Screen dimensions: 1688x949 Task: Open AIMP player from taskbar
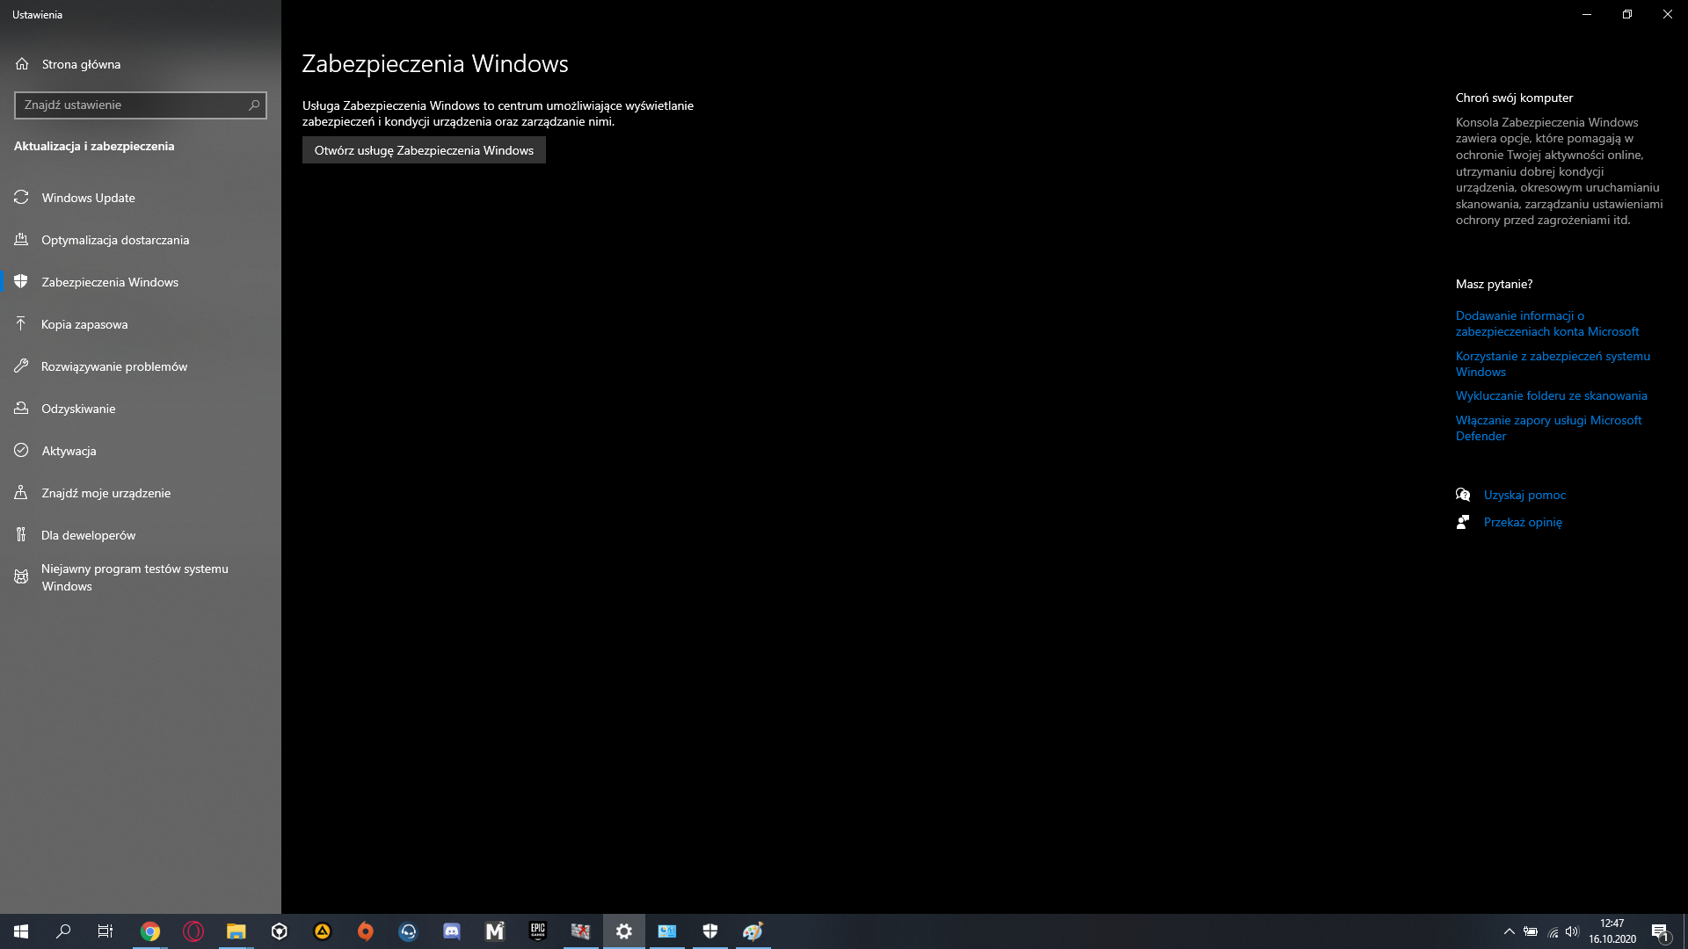tap(323, 931)
